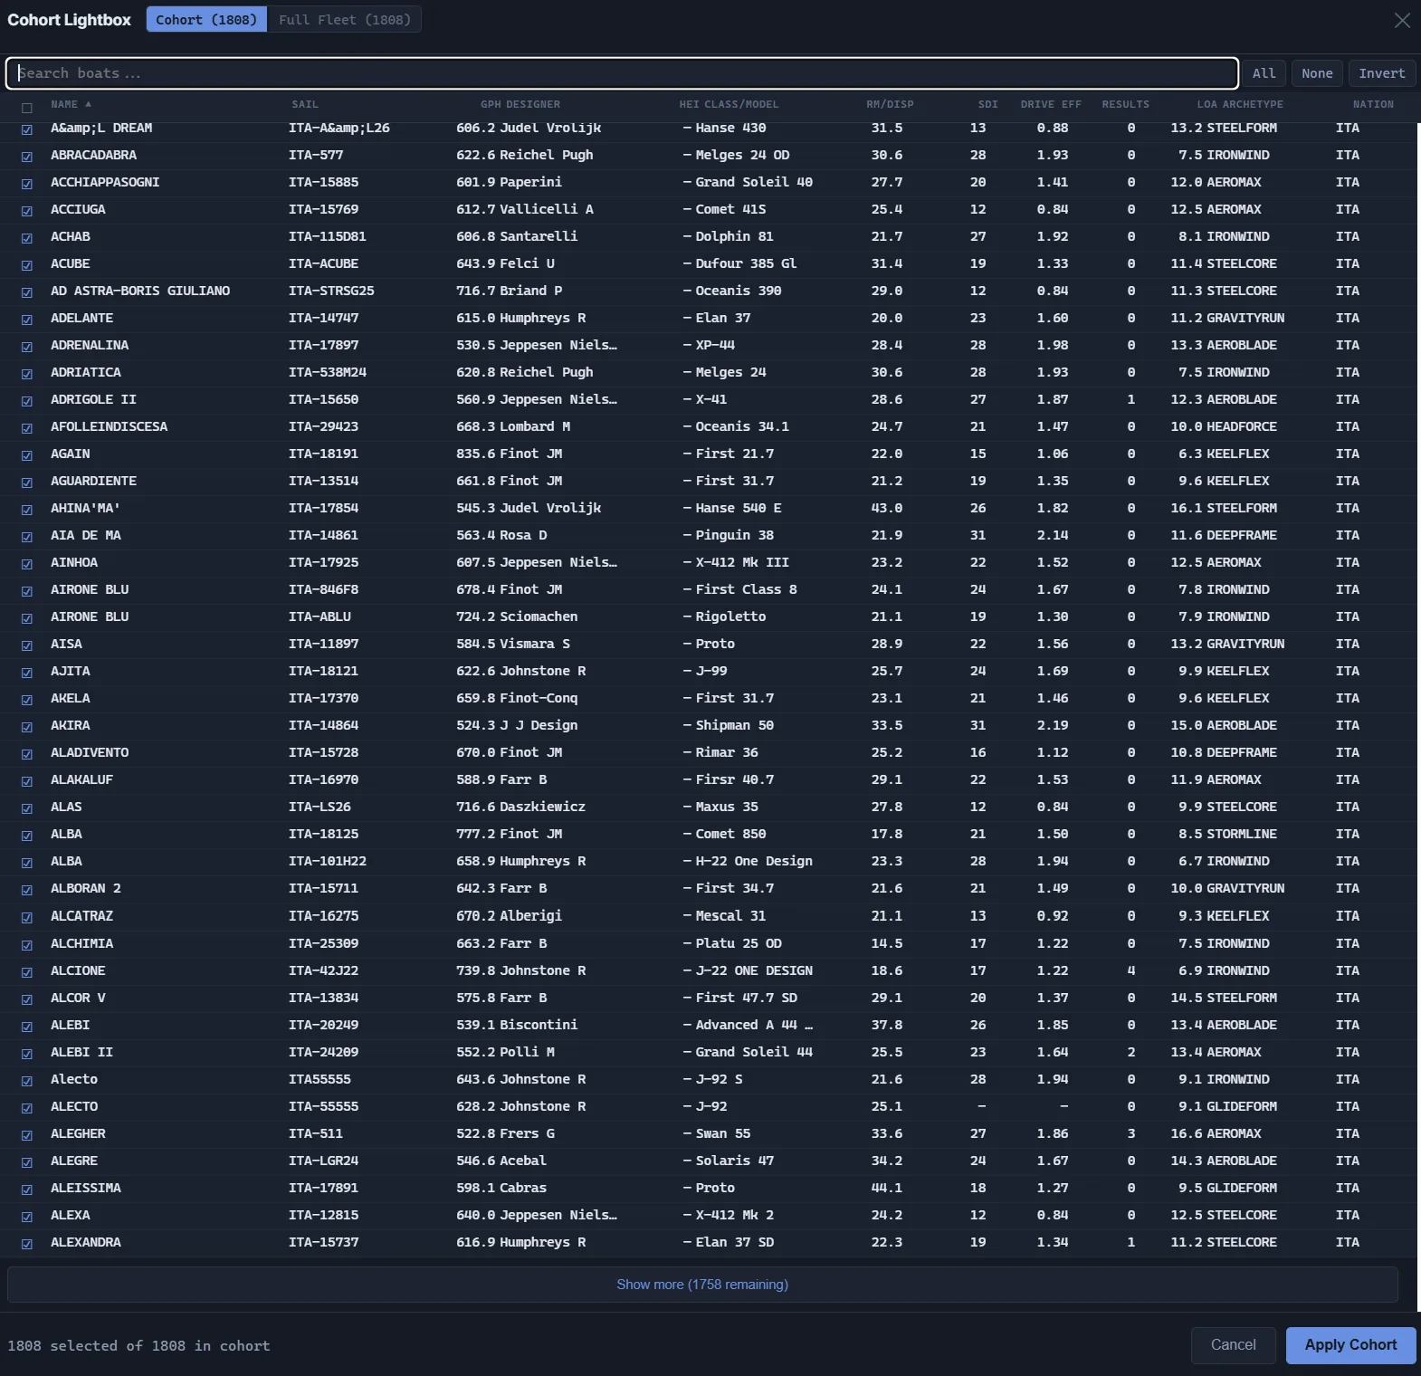Show more (1758 remaining) boats

click(702, 1285)
